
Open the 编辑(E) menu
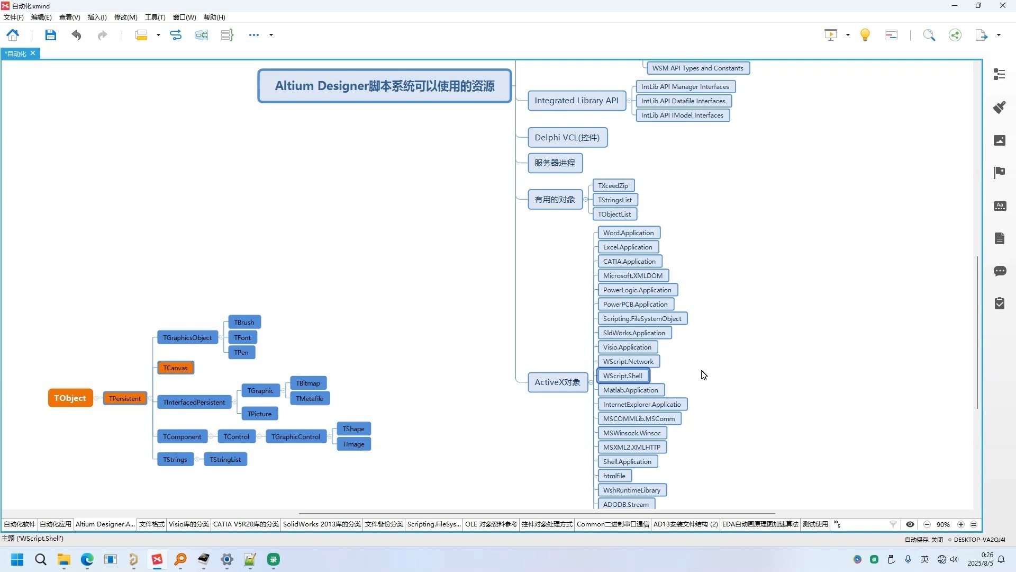(x=41, y=17)
